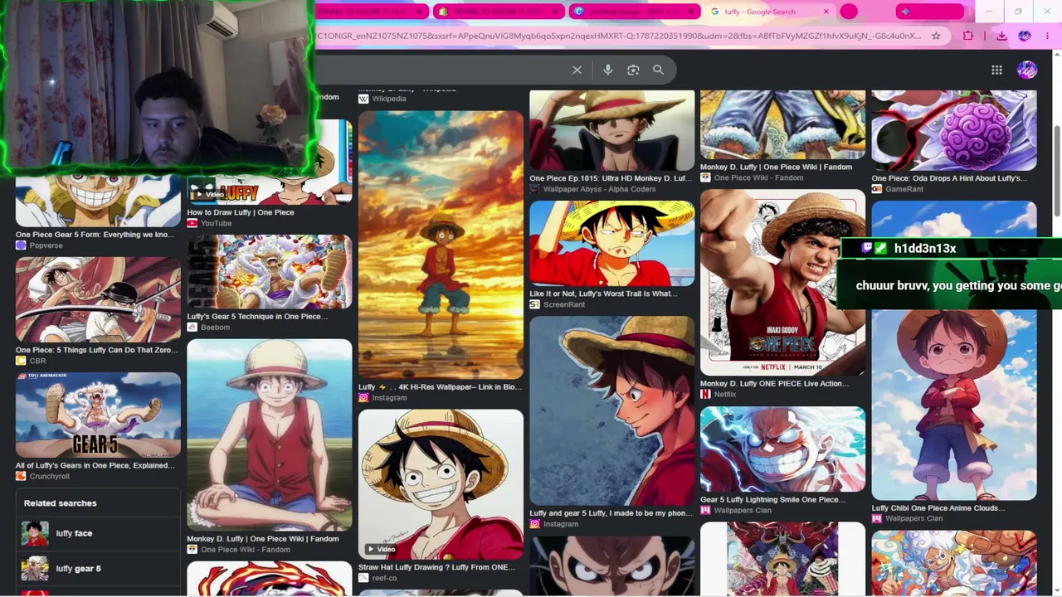Open 'All of Luffy's Gears in One Piece, Explained' link
1062x597 pixels.
click(x=95, y=465)
